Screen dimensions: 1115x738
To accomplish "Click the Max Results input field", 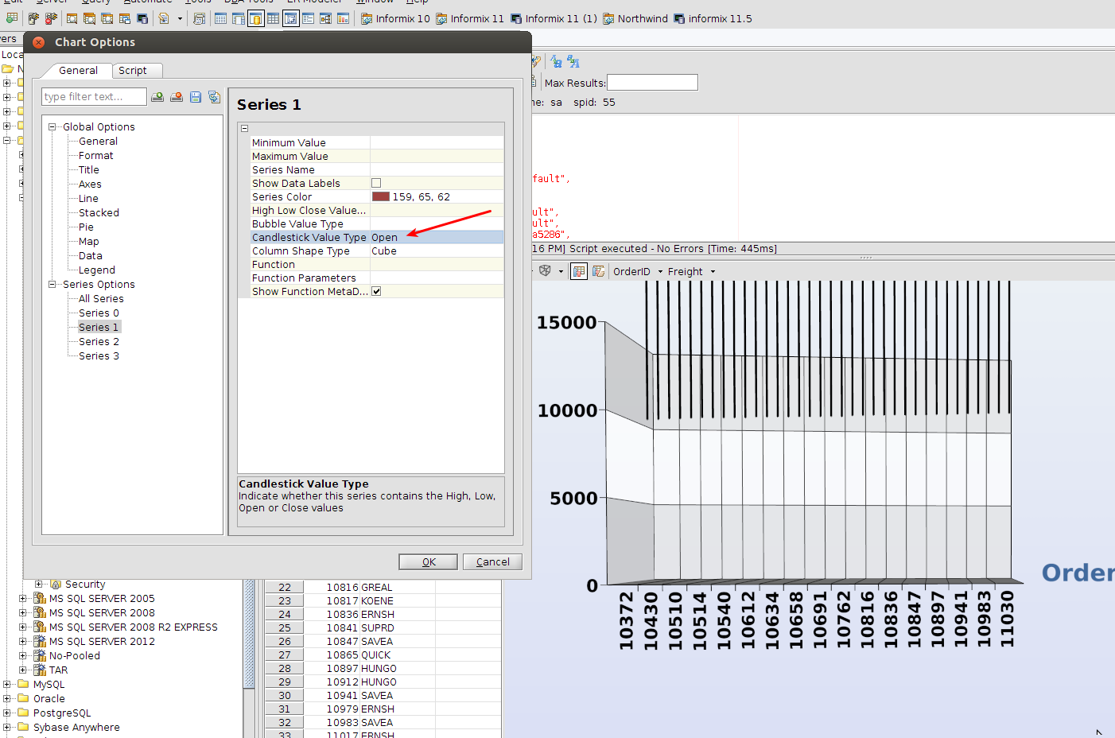I will click(652, 83).
